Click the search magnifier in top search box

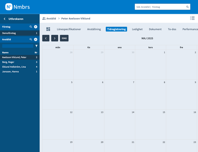187,7
